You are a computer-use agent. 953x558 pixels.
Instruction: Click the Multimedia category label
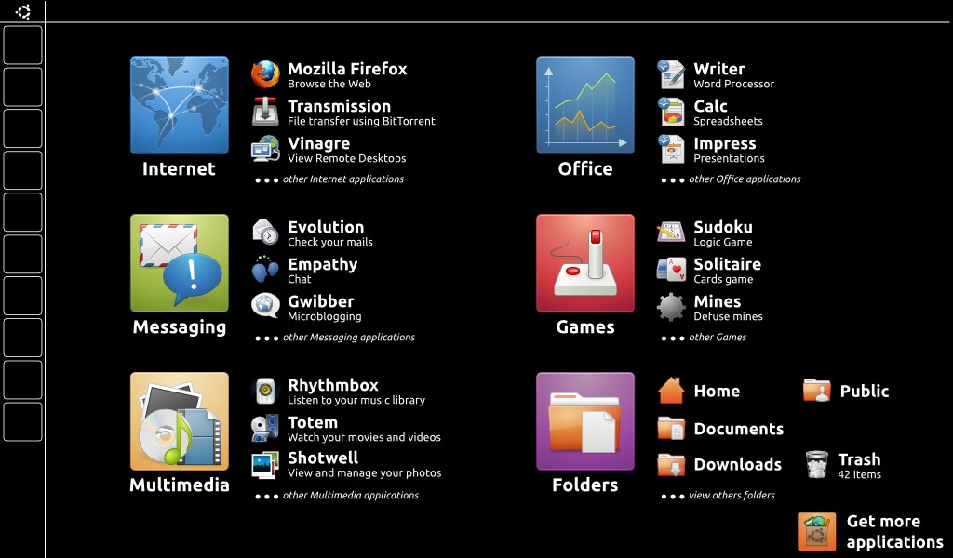tap(180, 485)
